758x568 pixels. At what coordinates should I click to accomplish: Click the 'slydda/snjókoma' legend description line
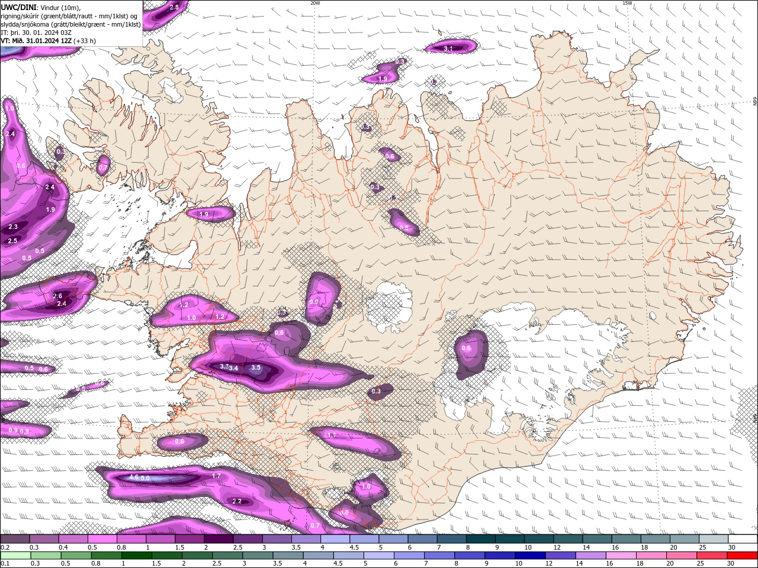[71, 24]
